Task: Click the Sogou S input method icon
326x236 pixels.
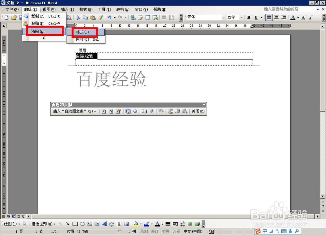Action: 258,231
